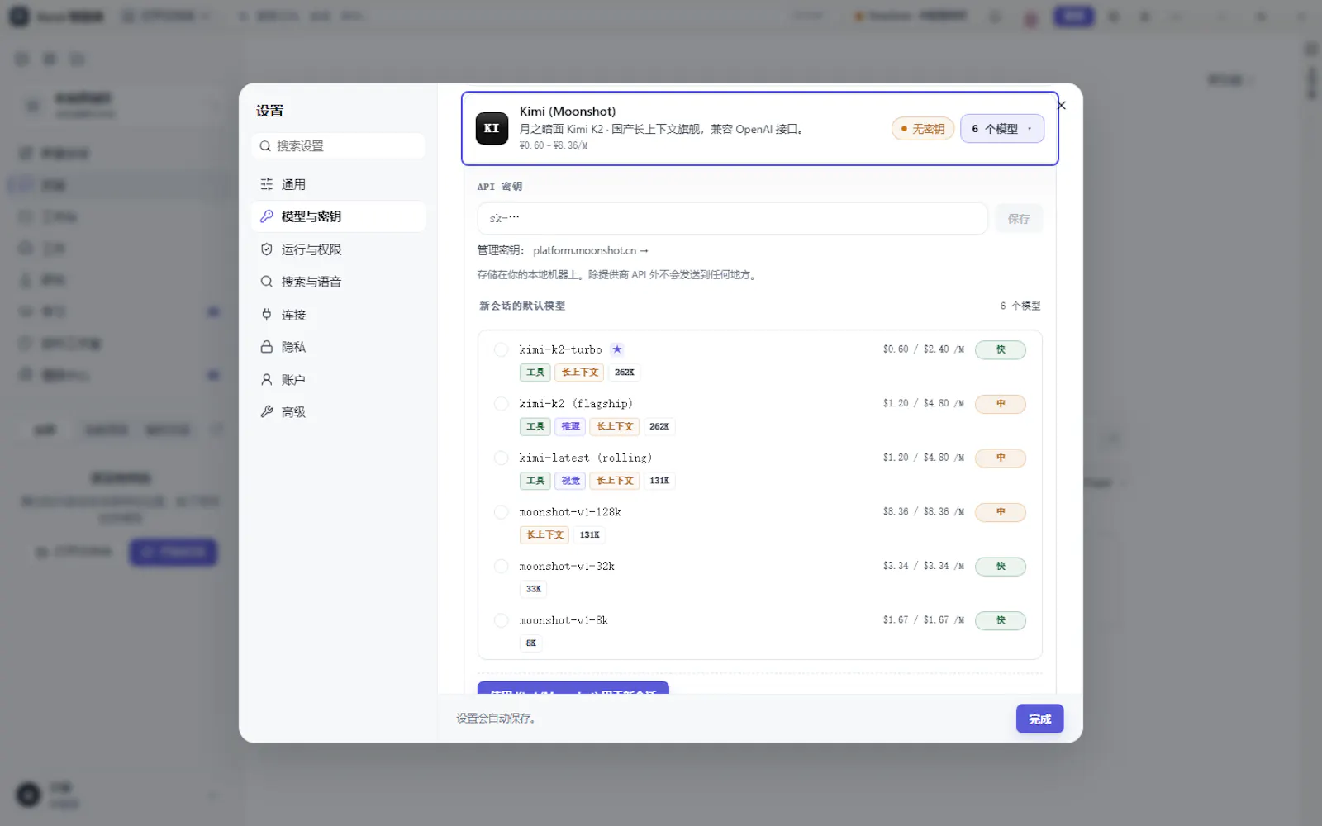The height and width of the screenshot is (826, 1322).
Task: Select the kimi-k2-turbo radio button
Action: point(501,349)
